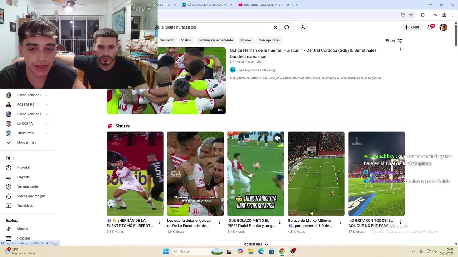Open the YouTube account avatar menu
Screen dimensions: 458x257
coord(443,27)
